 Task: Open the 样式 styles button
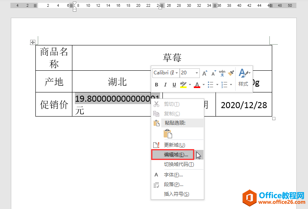point(243,78)
